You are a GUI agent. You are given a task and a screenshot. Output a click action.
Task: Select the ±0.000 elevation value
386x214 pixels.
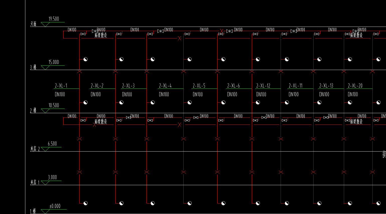(55, 206)
